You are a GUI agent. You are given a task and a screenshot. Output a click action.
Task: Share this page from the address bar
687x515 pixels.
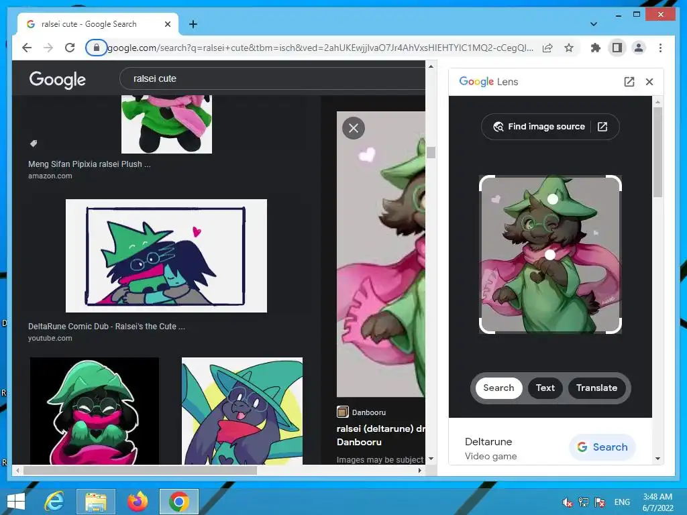click(547, 48)
